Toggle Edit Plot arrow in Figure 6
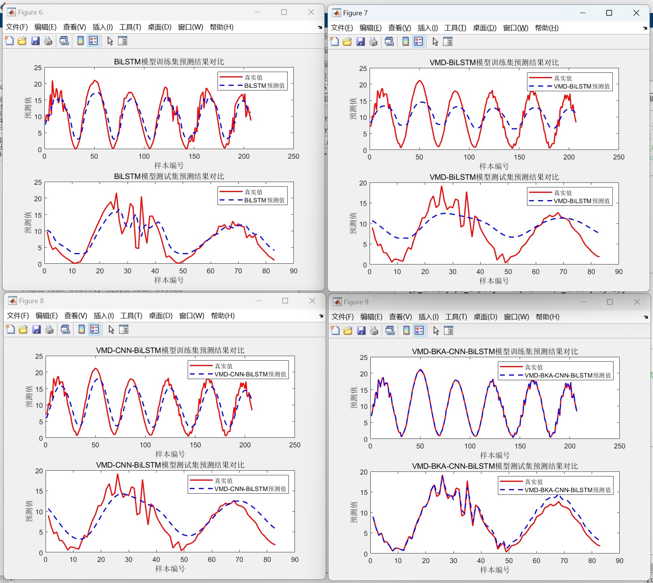Screen dimensions: 653x583 click(110, 41)
